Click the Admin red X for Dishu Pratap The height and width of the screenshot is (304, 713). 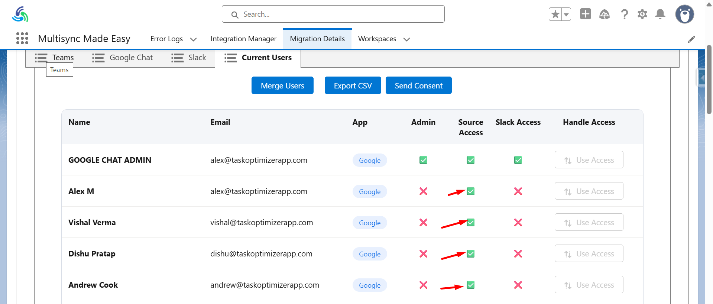coord(423,254)
